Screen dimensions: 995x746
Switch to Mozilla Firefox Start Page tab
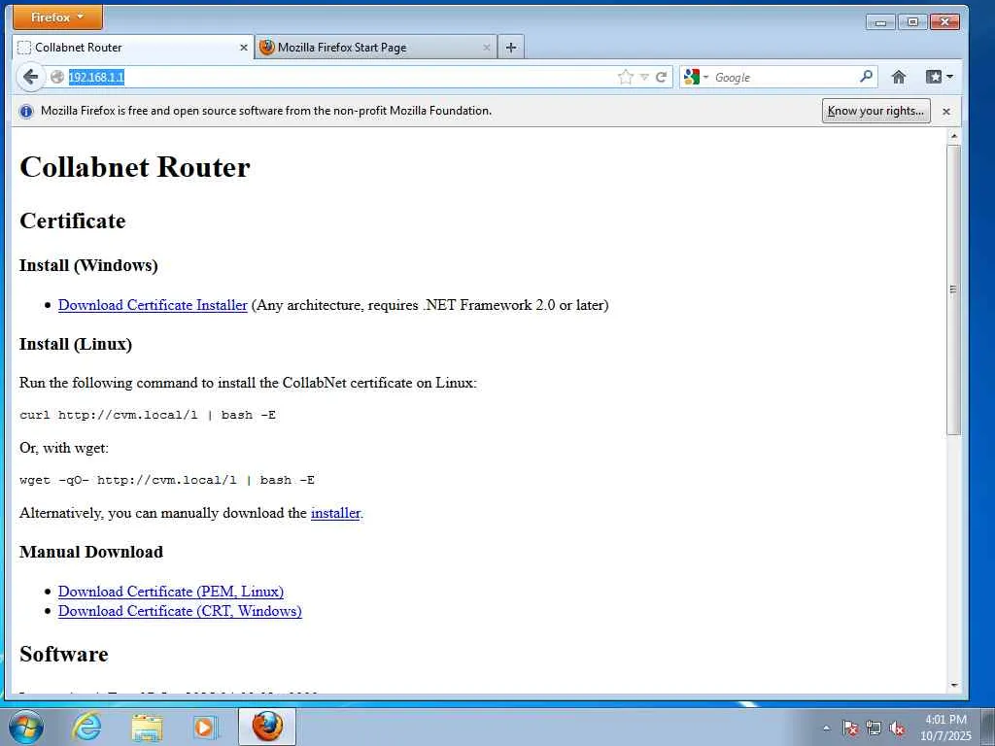(x=375, y=47)
